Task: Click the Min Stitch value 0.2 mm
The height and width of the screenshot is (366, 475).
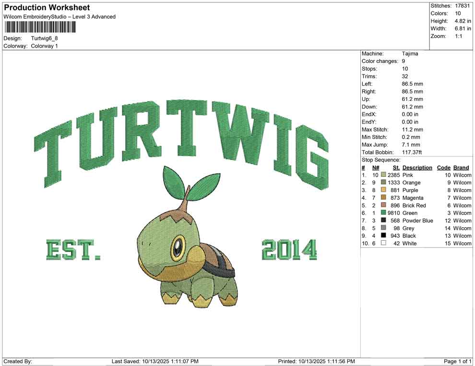Action: (x=411, y=137)
